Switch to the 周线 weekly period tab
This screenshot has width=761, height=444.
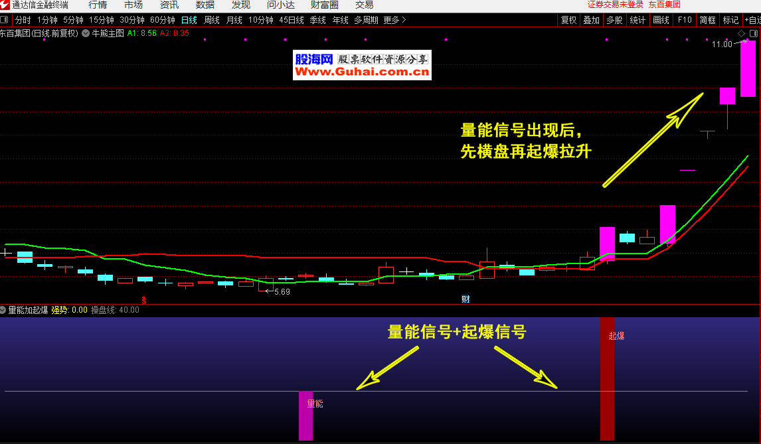coord(211,20)
